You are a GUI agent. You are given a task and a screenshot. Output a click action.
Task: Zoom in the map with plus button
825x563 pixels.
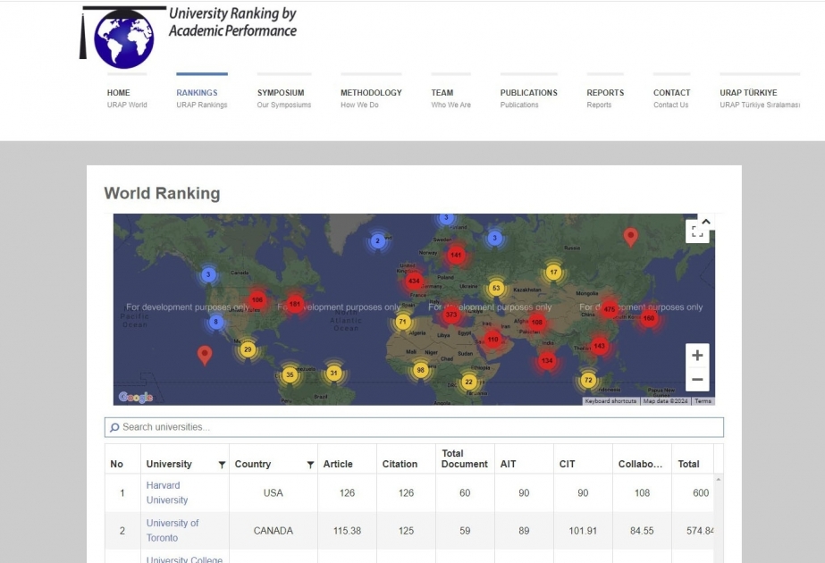(697, 356)
